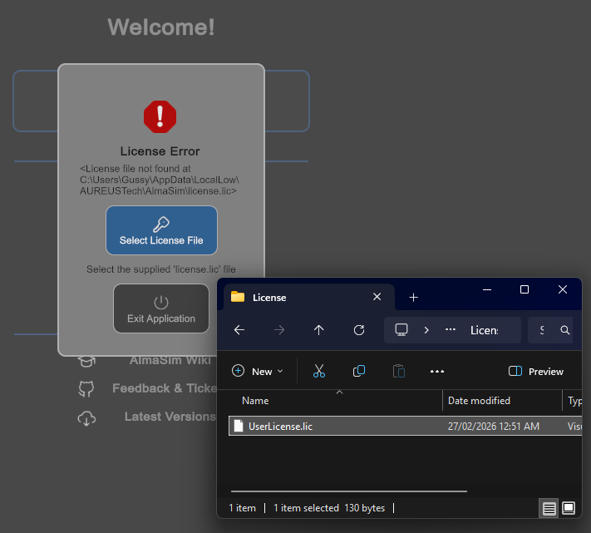Viewport: 591px width, 533px height.
Task: Open the See more toolbar options
Action: (437, 372)
